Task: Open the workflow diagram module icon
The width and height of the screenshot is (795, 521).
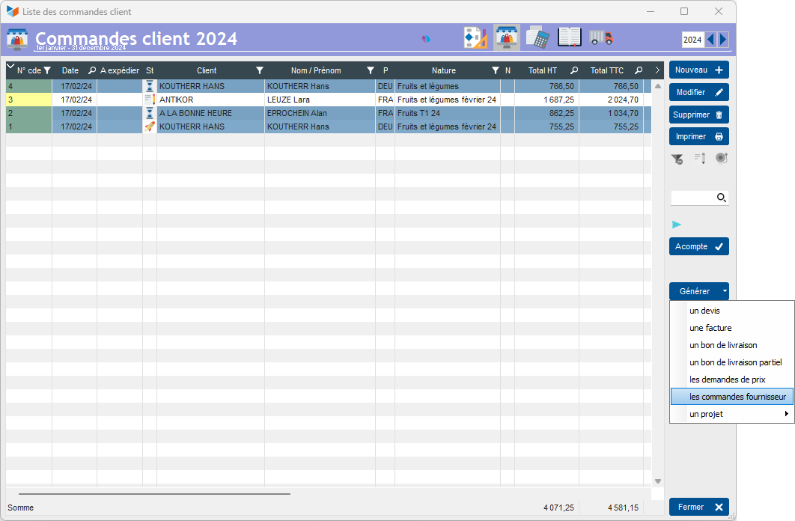Action: pyautogui.click(x=475, y=37)
